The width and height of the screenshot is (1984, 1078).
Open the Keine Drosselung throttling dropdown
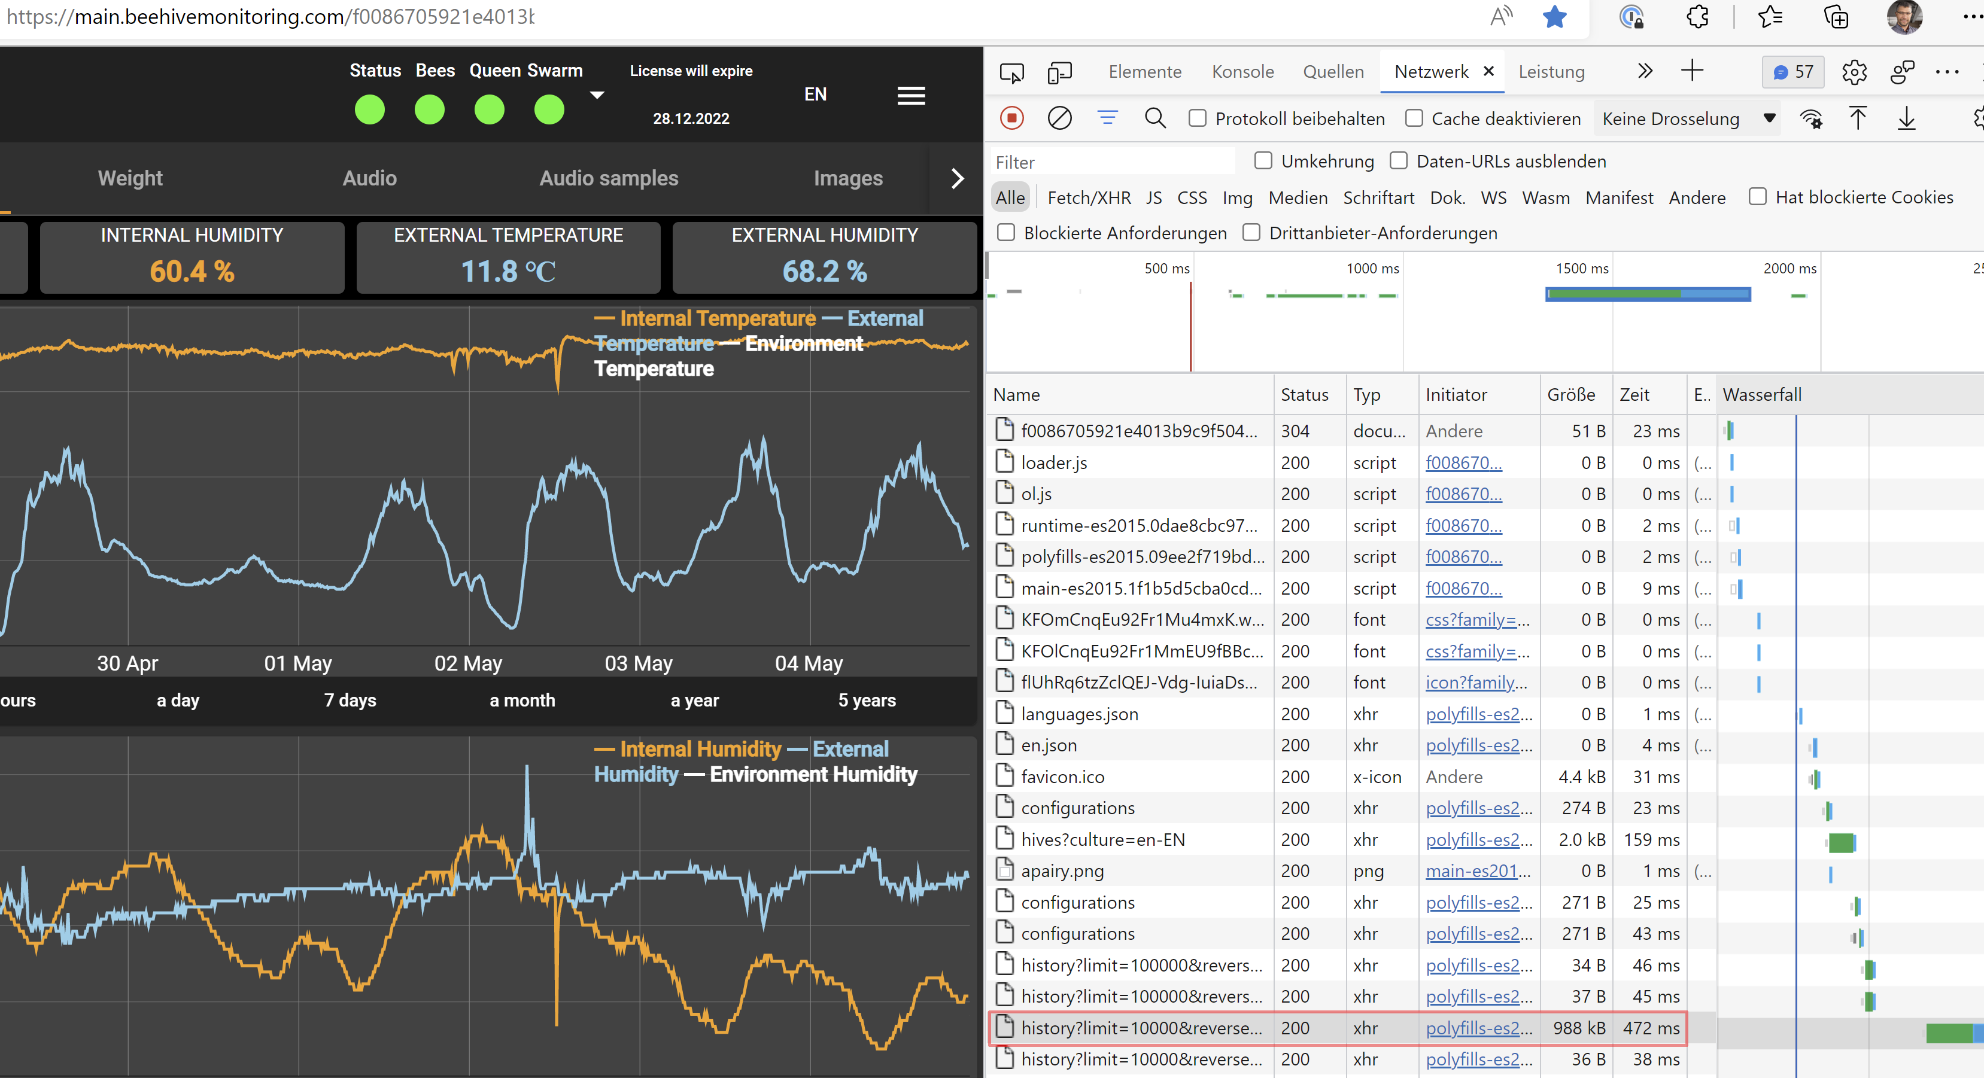click(x=1687, y=118)
